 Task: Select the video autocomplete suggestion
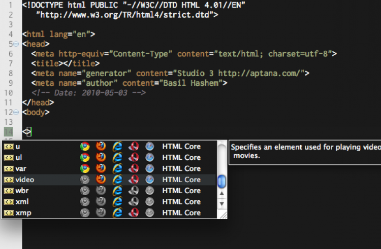(x=25, y=180)
